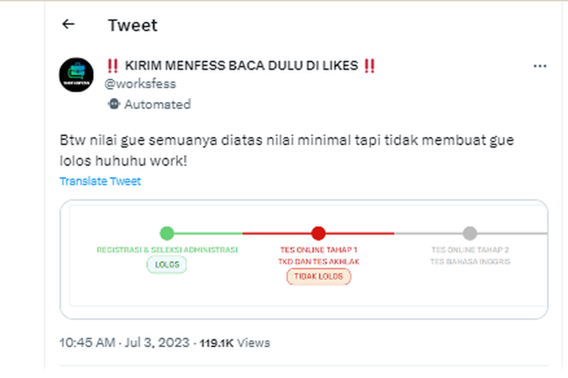Click the TIDAK LOLOS status badge

(x=318, y=277)
